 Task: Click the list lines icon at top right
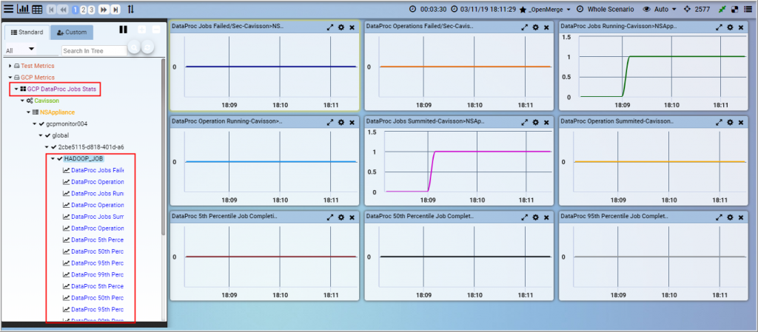(748, 10)
